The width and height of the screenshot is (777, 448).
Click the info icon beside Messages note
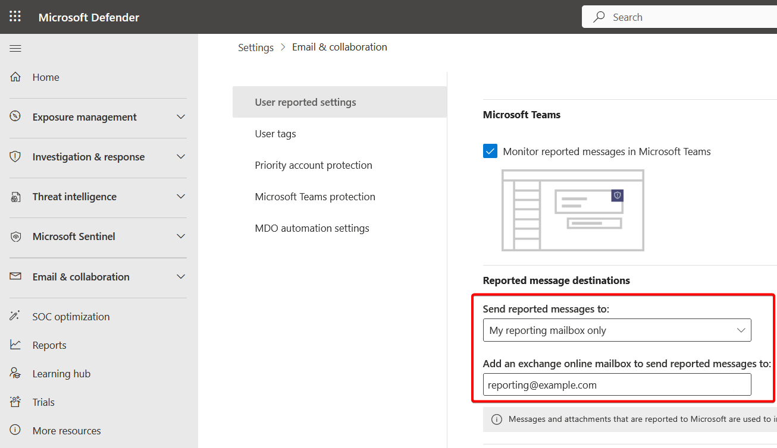(x=497, y=419)
